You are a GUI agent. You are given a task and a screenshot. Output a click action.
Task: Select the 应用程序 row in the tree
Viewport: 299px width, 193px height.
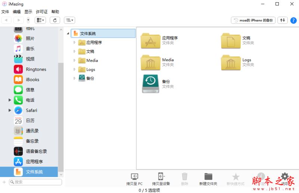(90, 43)
